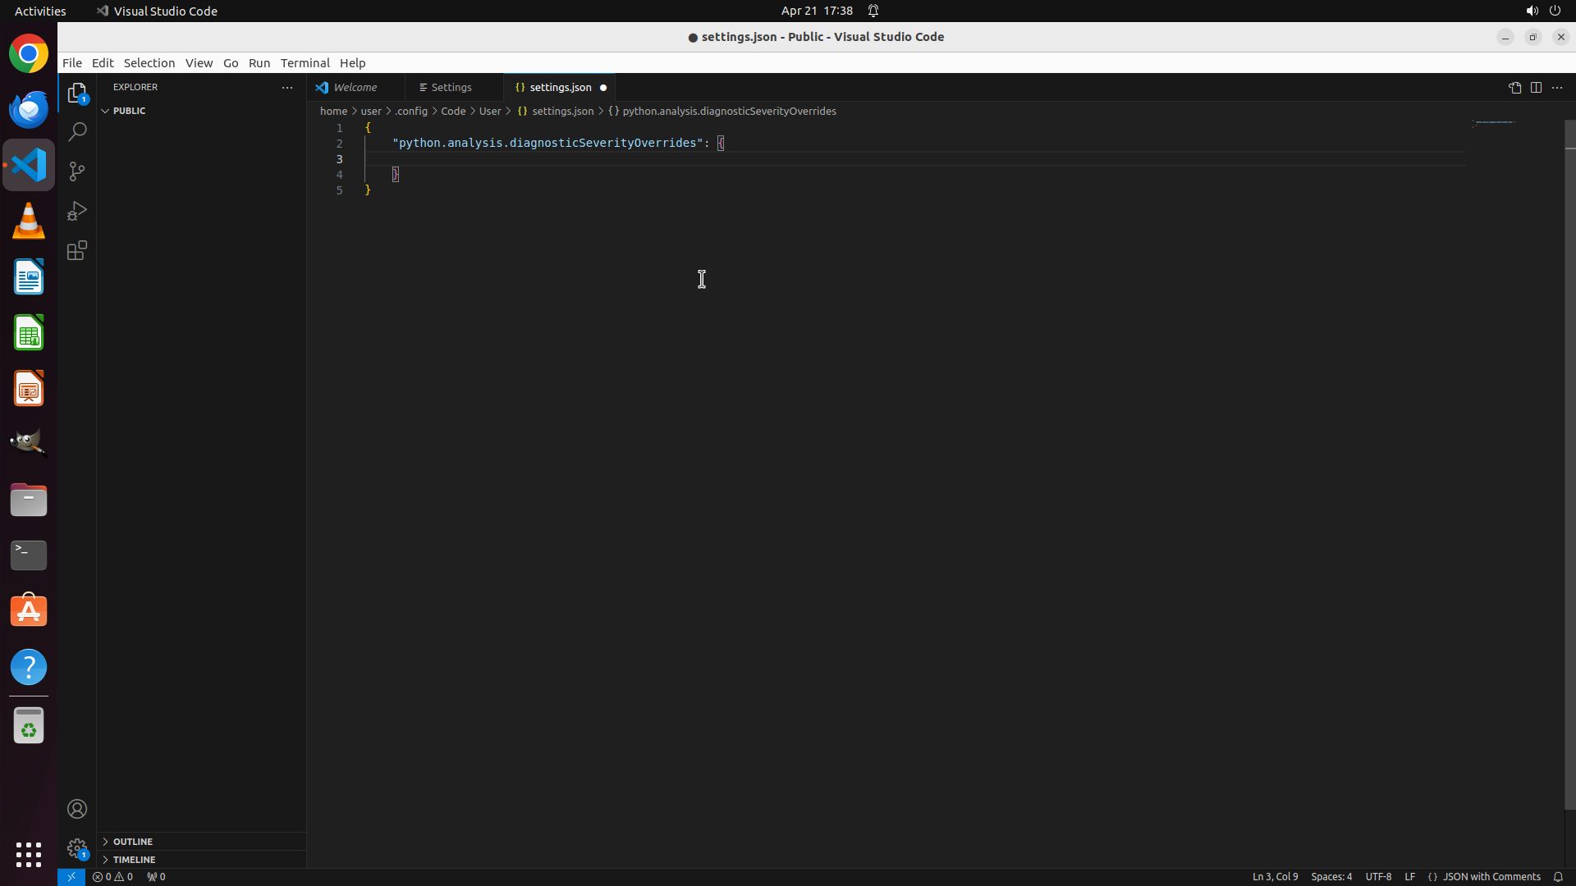1576x886 pixels.
Task: Toggle the Explorer view icon
Action: 77,93
